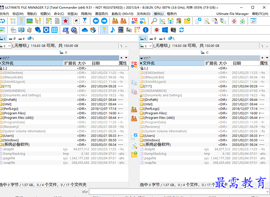Click left panel root directory backslash button

pos(122,46)
